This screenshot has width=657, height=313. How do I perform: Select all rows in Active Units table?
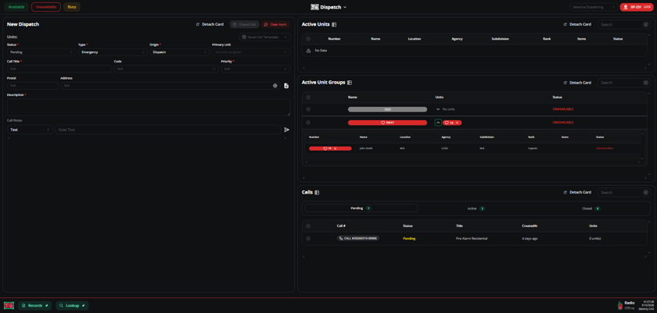click(x=308, y=39)
